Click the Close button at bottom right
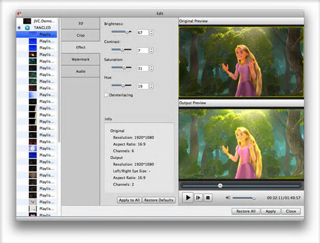This screenshot has height=243, width=320. coord(291,211)
